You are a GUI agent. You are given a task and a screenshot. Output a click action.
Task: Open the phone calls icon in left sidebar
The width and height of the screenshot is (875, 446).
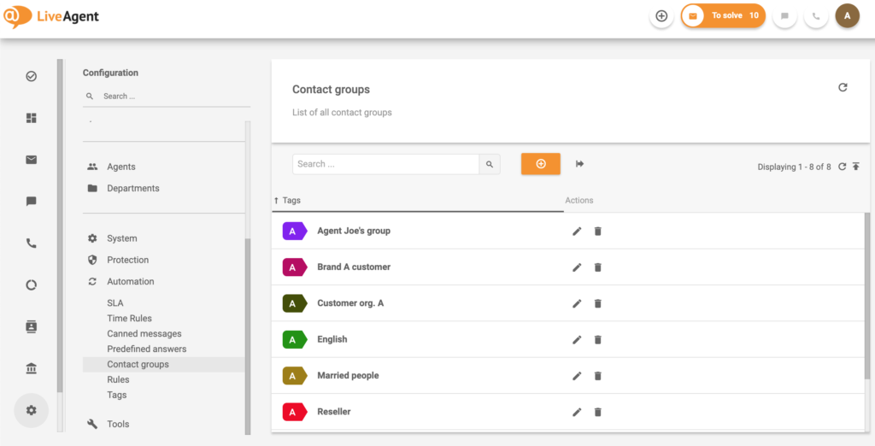point(32,244)
